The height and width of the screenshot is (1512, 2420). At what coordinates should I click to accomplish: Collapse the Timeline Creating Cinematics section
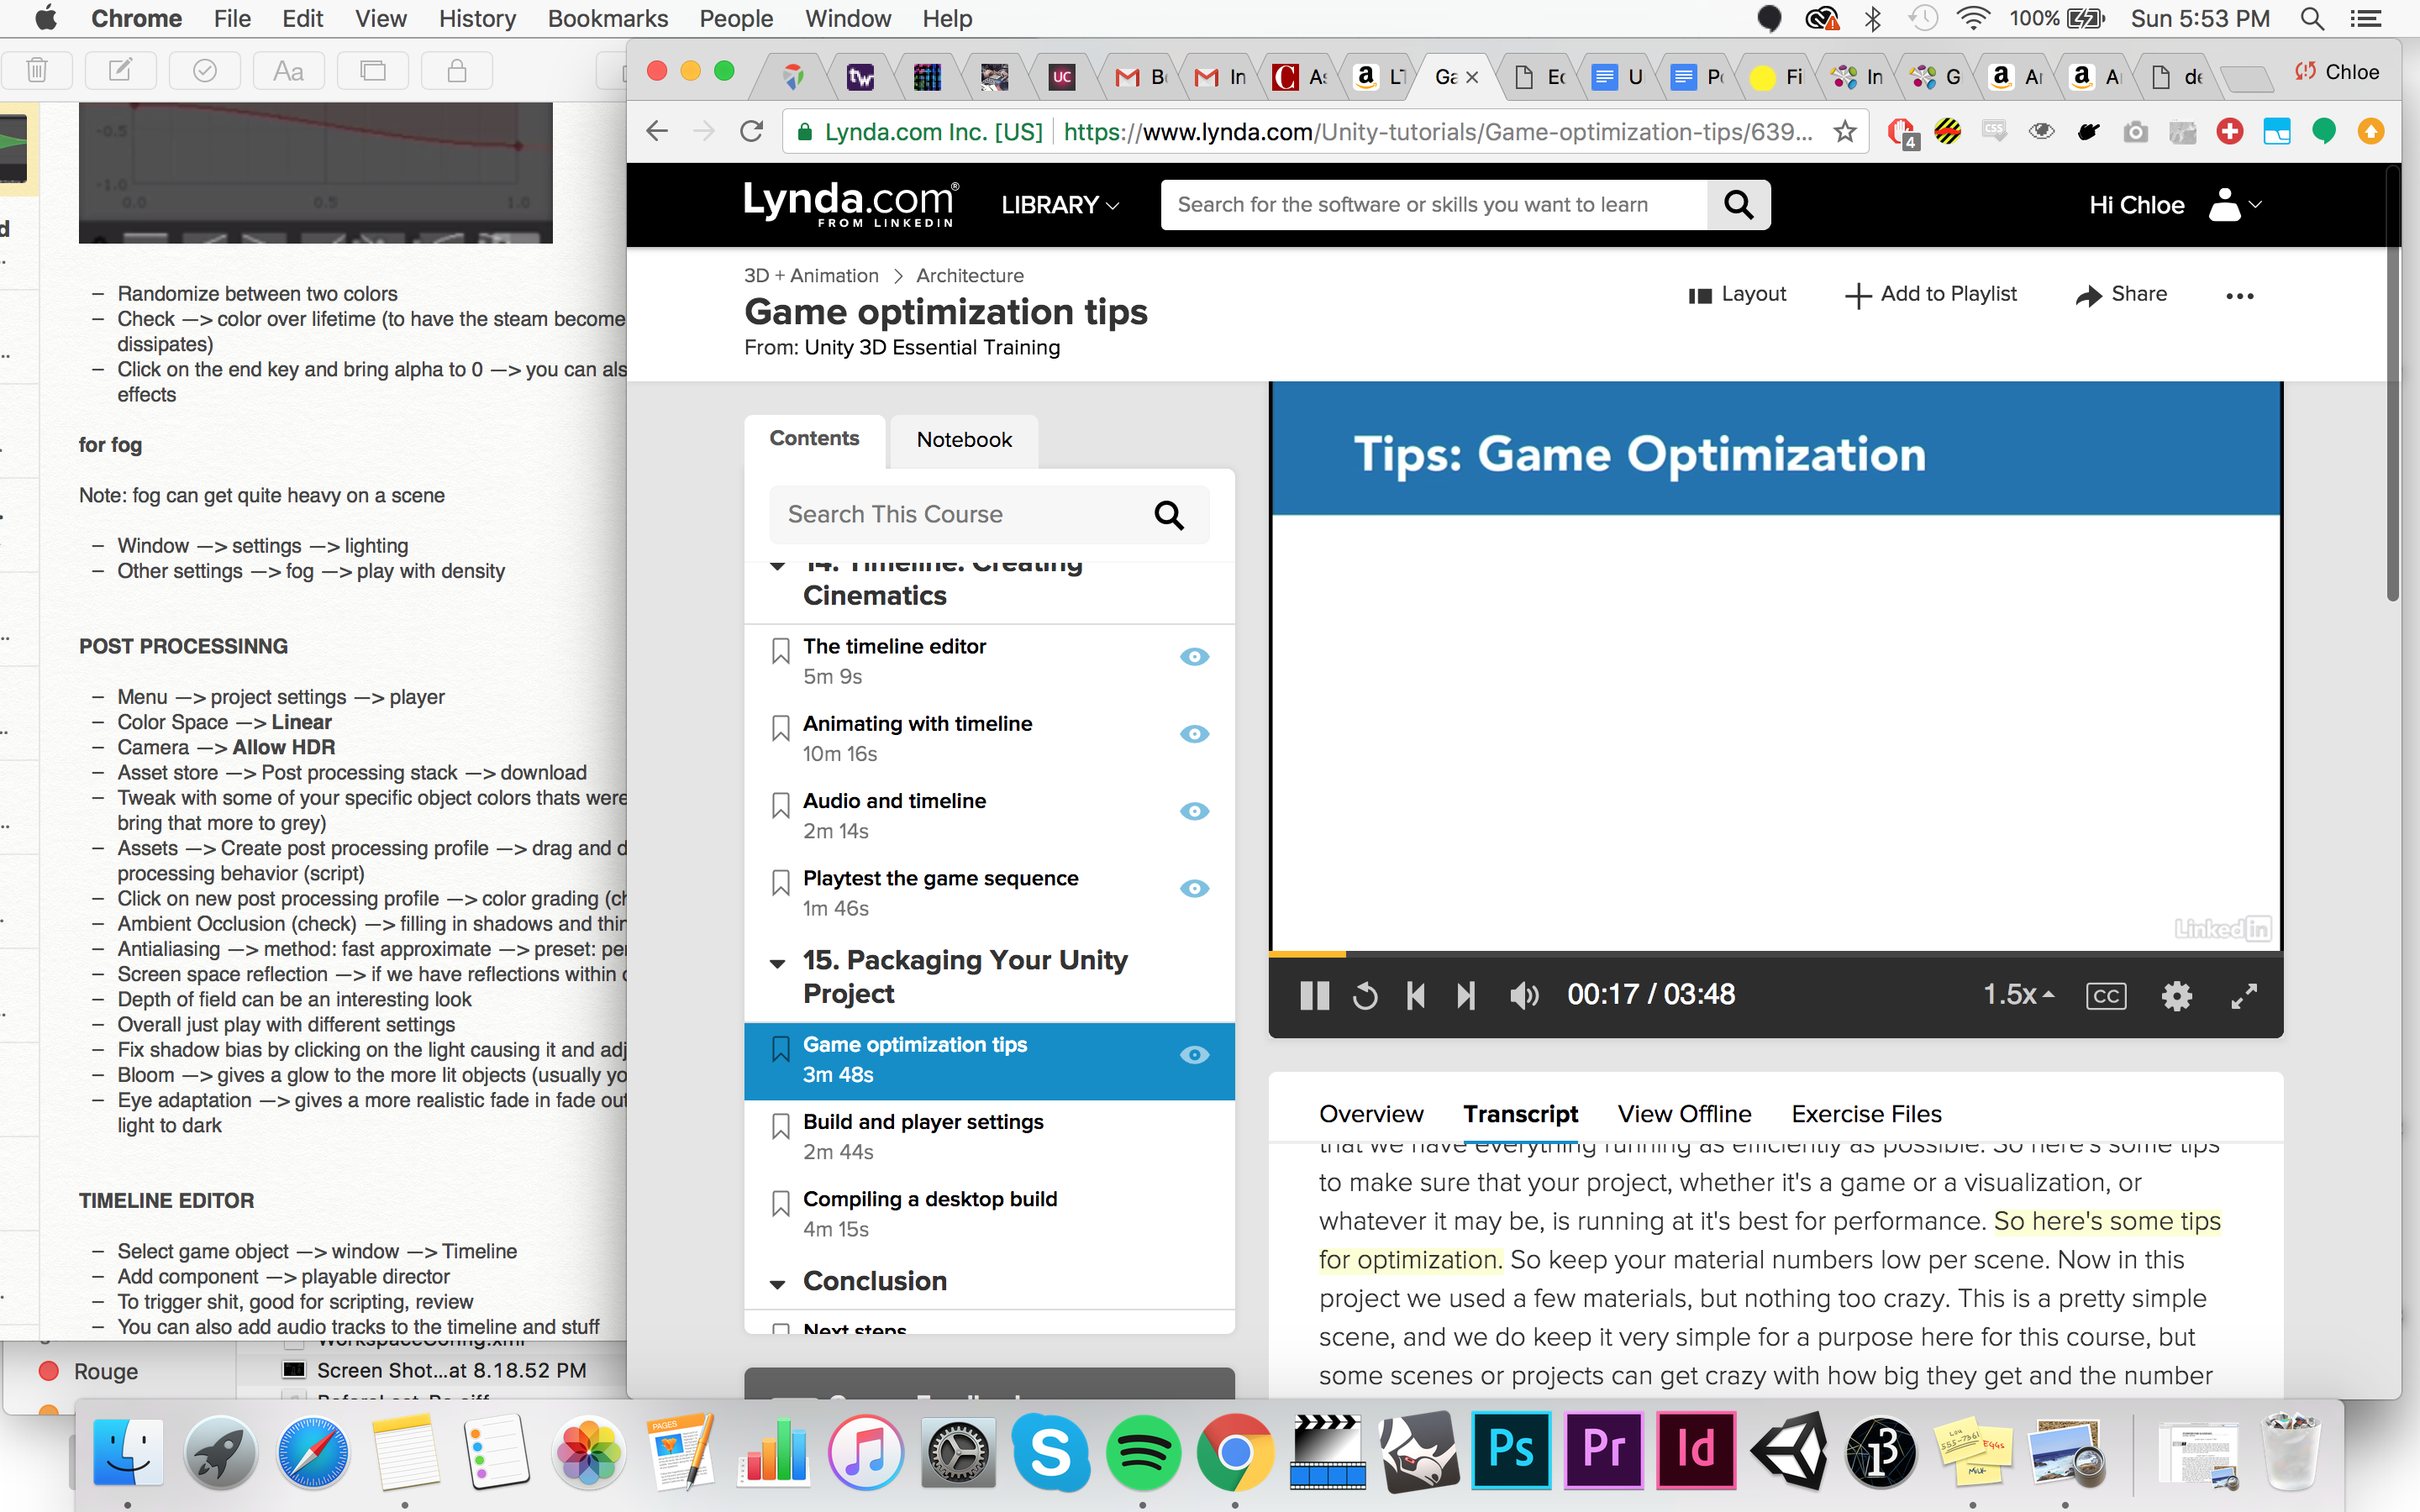pos(777,566)
